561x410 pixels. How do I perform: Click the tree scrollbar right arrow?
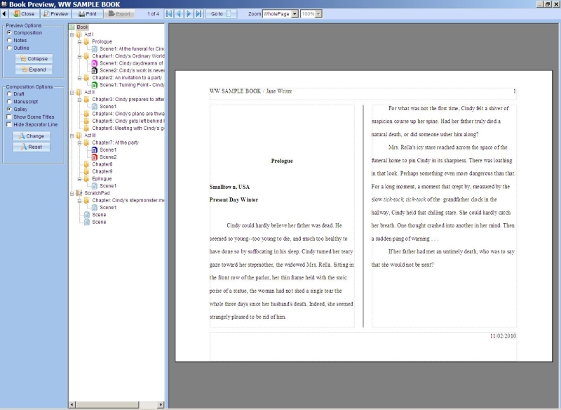pyautogui.click(x=161, y=404)
